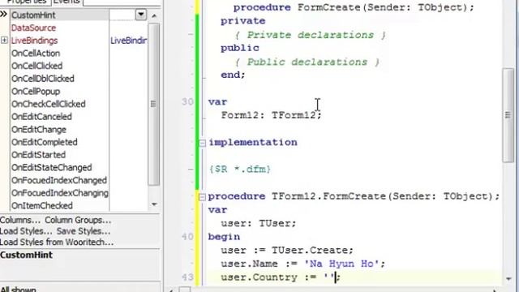Select the OnEditStarted event

point(38,155)
